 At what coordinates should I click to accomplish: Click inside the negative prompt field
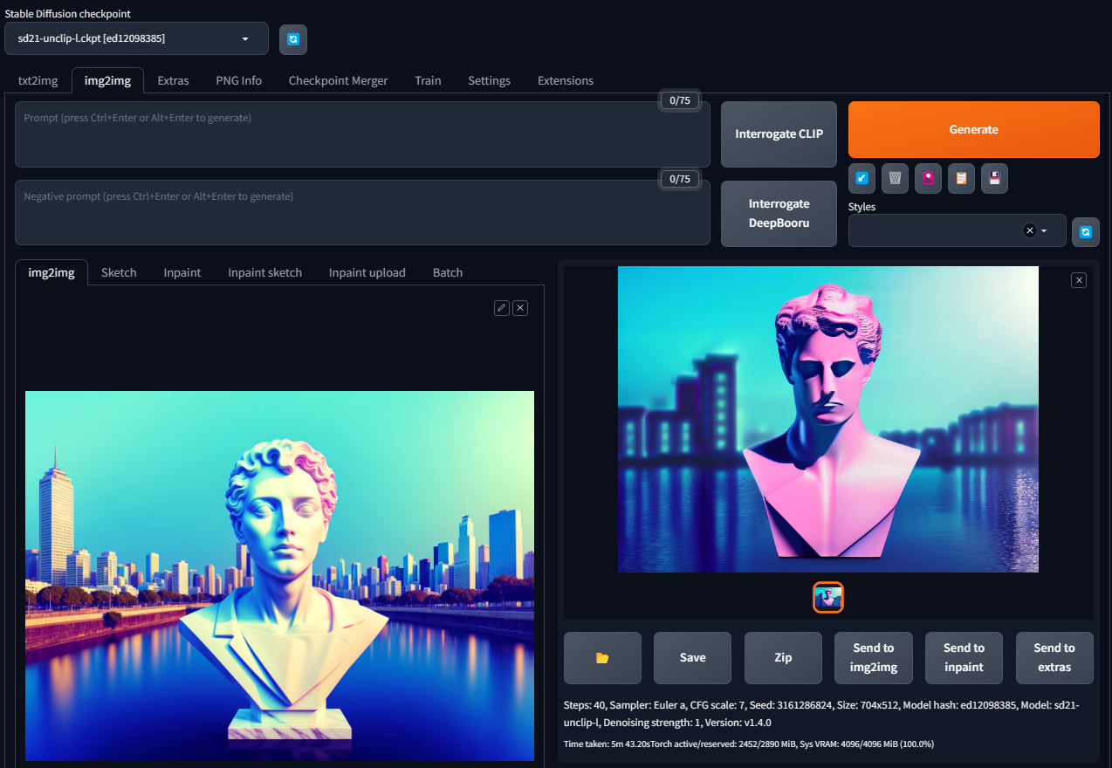coord(362,212)
